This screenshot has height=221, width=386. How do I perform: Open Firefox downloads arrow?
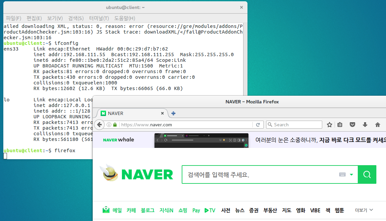(365, 125)
